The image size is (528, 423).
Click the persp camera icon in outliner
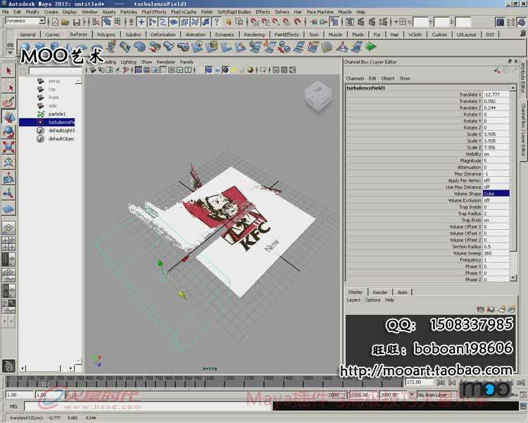click(x=41, y=81)
